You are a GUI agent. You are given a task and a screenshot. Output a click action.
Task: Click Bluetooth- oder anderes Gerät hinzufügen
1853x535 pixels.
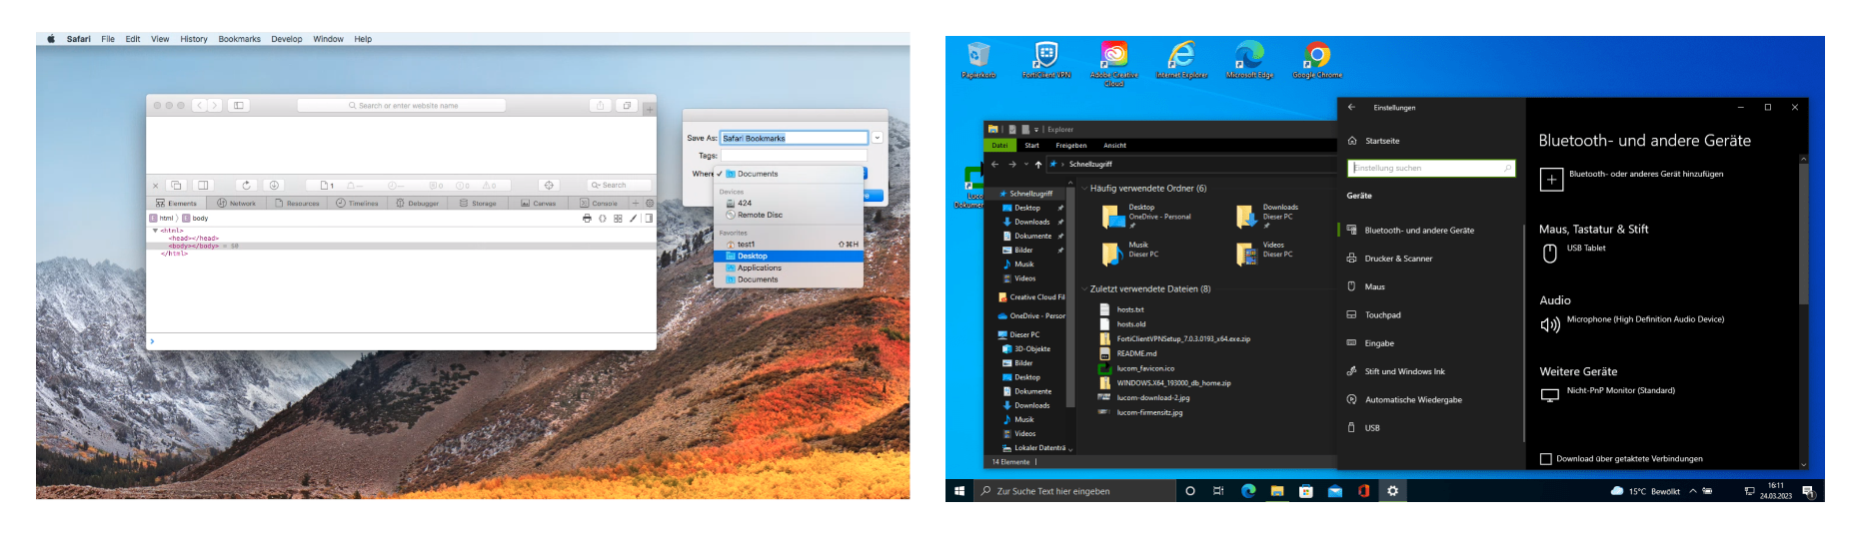pyautogui.click(x=1632, y=178)
